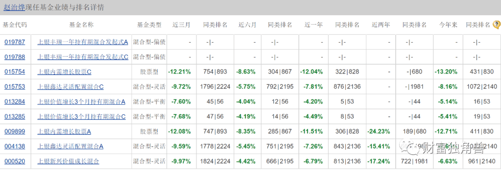
Task: Open fund code 009899 link
Action: tap(15, 132)
